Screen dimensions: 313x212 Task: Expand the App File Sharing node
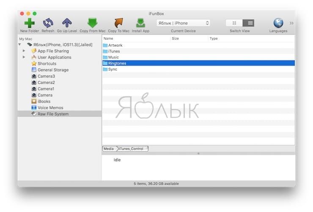[24, 51]
